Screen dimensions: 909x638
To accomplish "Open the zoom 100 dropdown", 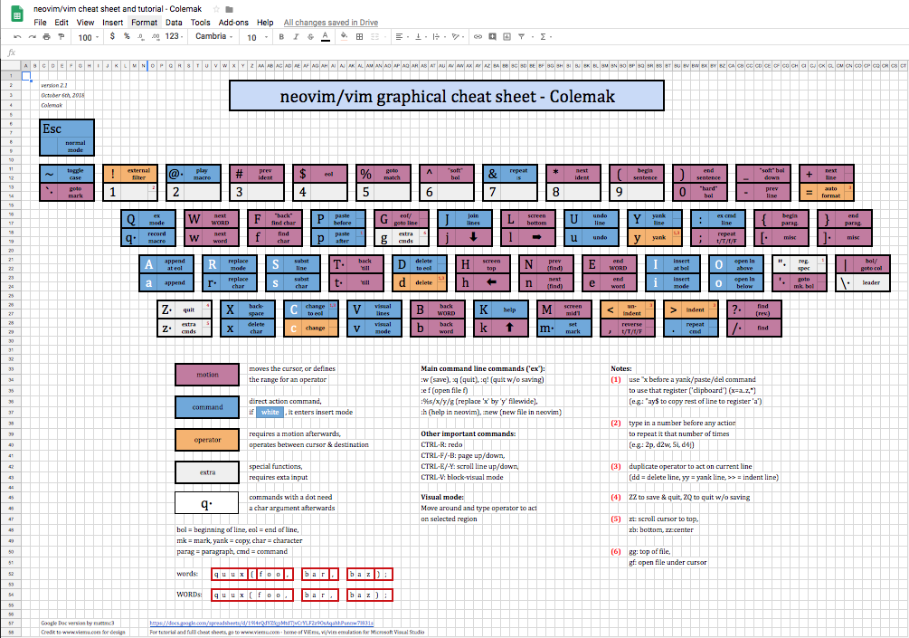I will tap(88, 37).
